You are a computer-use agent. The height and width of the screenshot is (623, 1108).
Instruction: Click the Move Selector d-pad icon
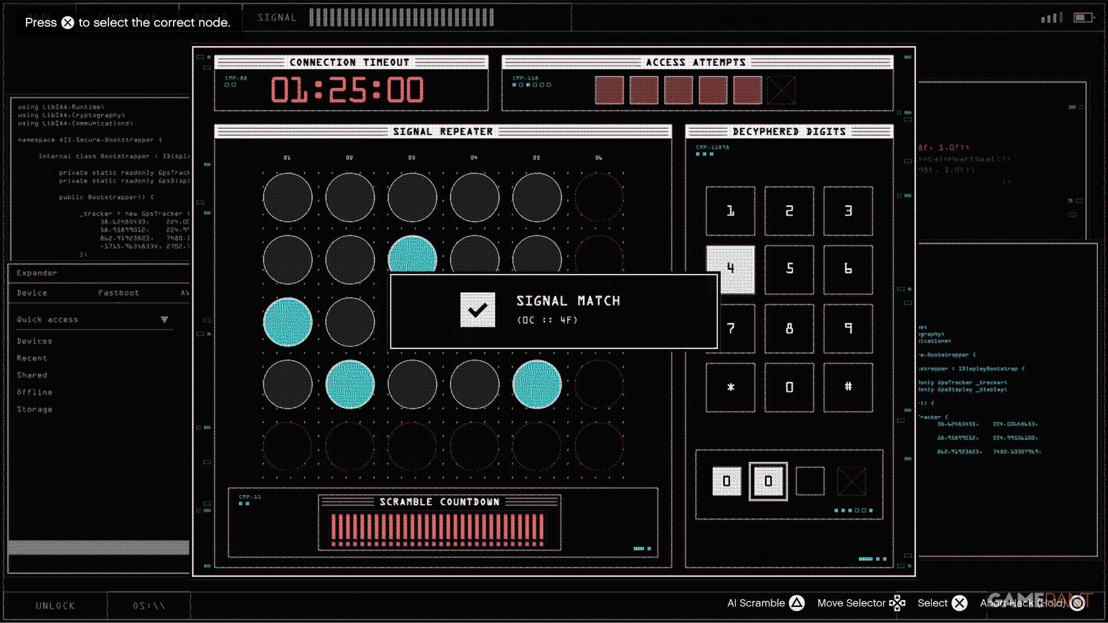point(897,603)
